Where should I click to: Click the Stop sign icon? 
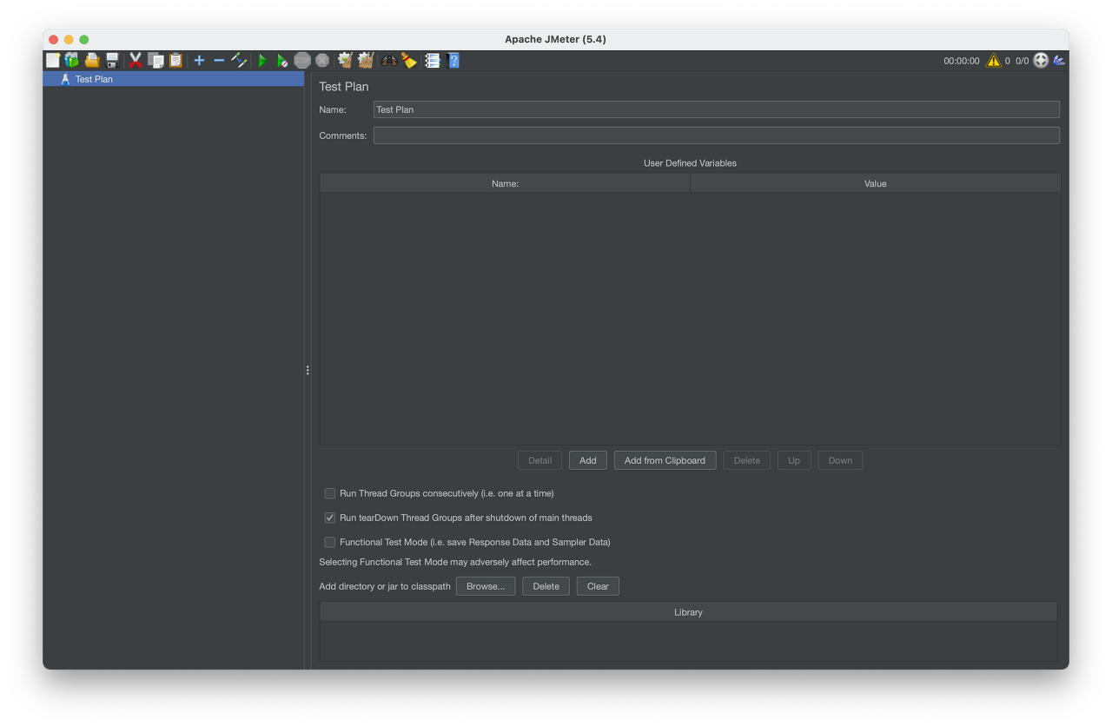coord(302,61)
